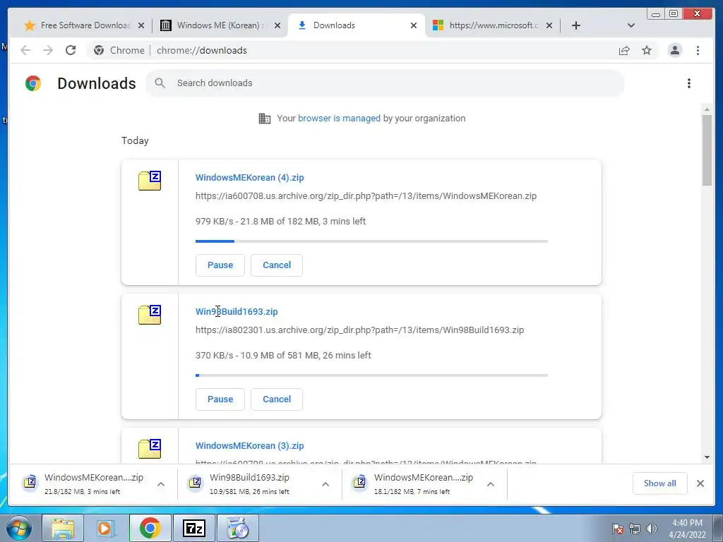Click the WindowsMEKorean (4).zip progress bar
Viewport: 723px width, 542px height.
[371, 241]
